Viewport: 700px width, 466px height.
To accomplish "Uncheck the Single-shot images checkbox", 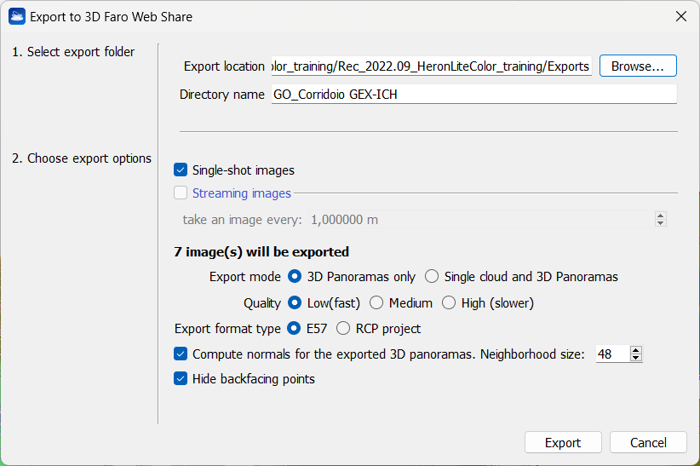I will (181, 170).
